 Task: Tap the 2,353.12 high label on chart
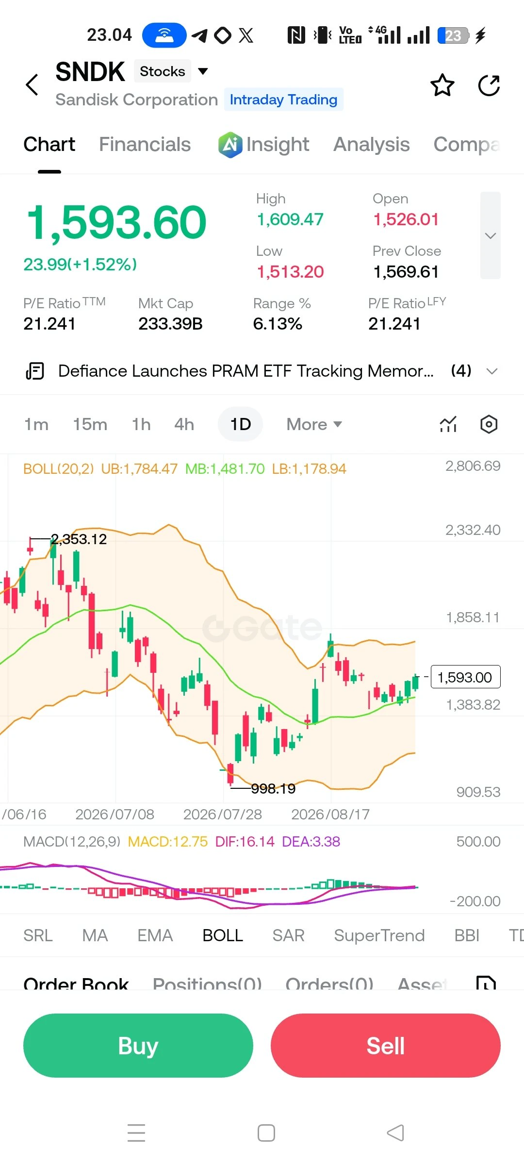[79, 539]
